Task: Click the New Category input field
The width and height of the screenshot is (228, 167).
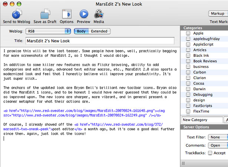Action: (202, 120)
